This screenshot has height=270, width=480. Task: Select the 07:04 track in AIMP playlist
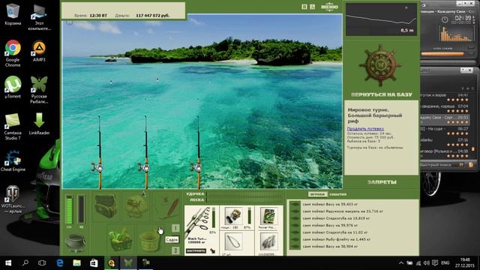tap(444, 107)
